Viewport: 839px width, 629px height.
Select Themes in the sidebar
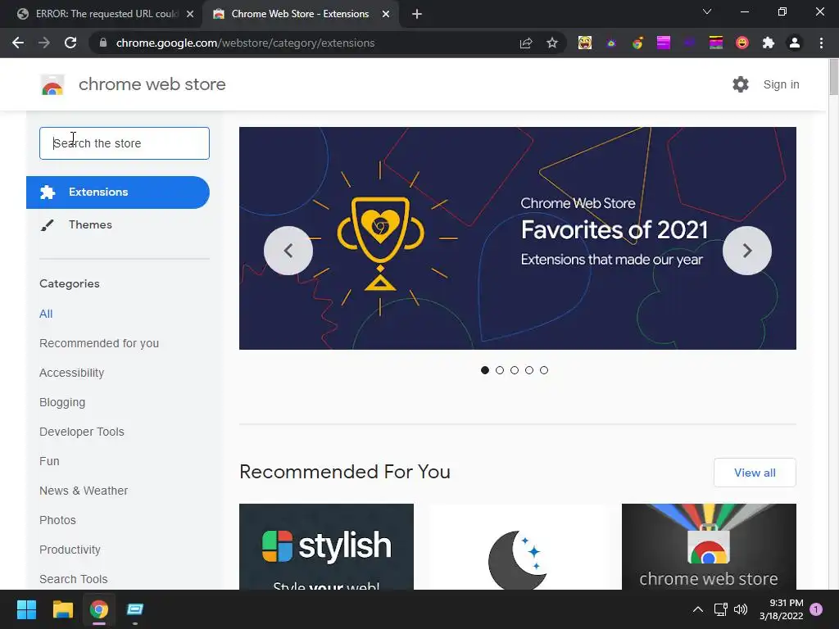(x=90, y=224)
